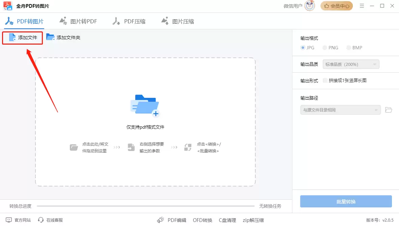Click the 转换总进度 progress bar
399x226 pixels.
145,206
